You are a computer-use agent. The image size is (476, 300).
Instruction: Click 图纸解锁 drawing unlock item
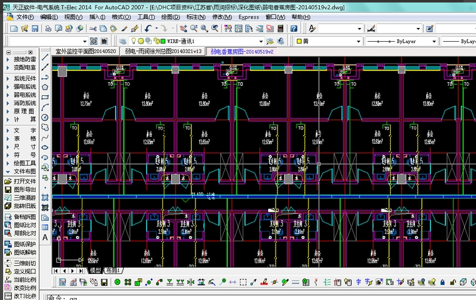(21, 252)
